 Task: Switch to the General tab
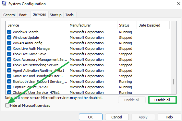click(9, 15)
